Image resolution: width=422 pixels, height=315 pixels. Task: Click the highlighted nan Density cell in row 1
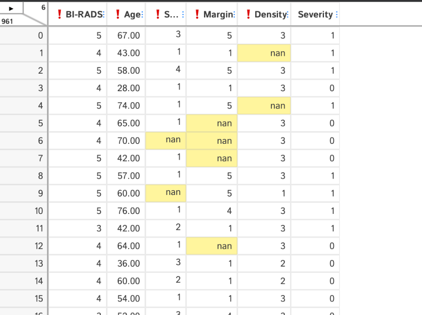[264, 53]
